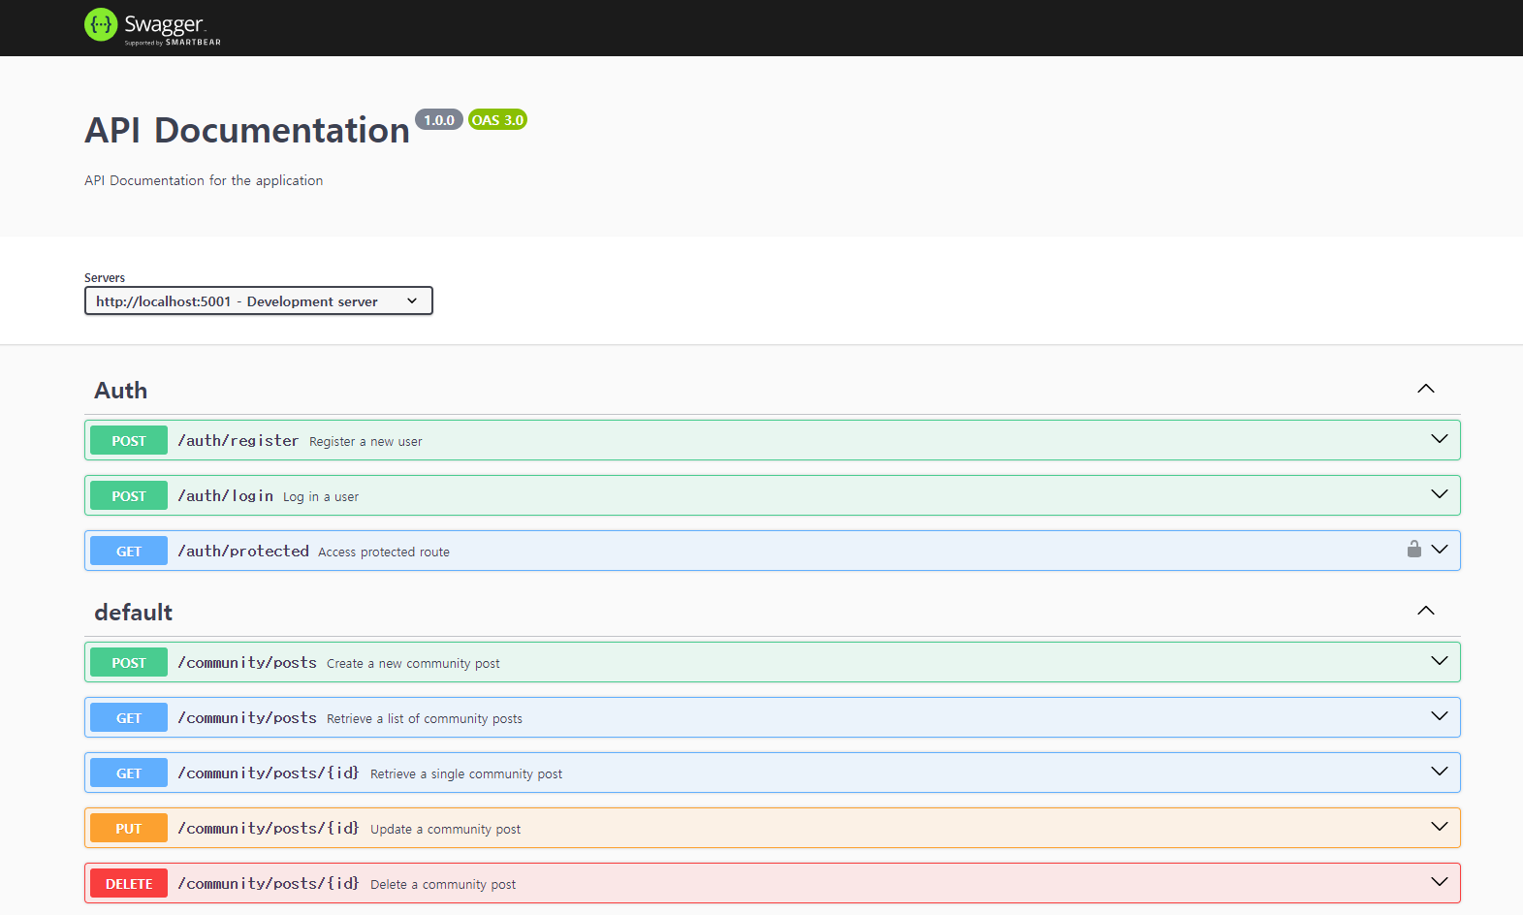
Task: Click the PUT method badge
Action: [129, 828]
